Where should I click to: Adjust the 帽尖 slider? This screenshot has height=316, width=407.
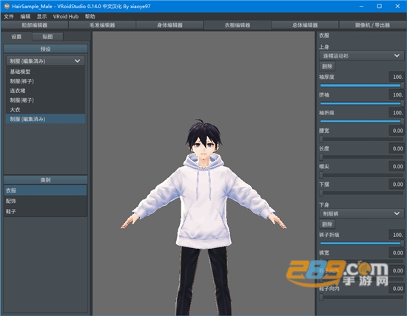tap(362, 175)
